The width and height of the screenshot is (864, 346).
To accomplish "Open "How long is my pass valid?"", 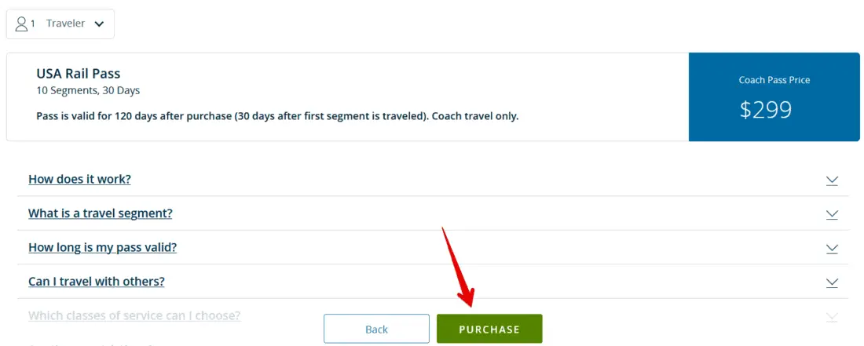I will pos(102,247).
